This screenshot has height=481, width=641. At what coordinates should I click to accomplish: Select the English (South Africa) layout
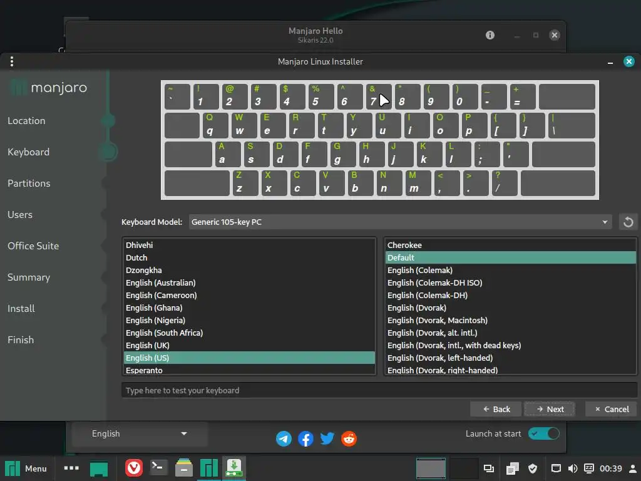click(249, 333)
